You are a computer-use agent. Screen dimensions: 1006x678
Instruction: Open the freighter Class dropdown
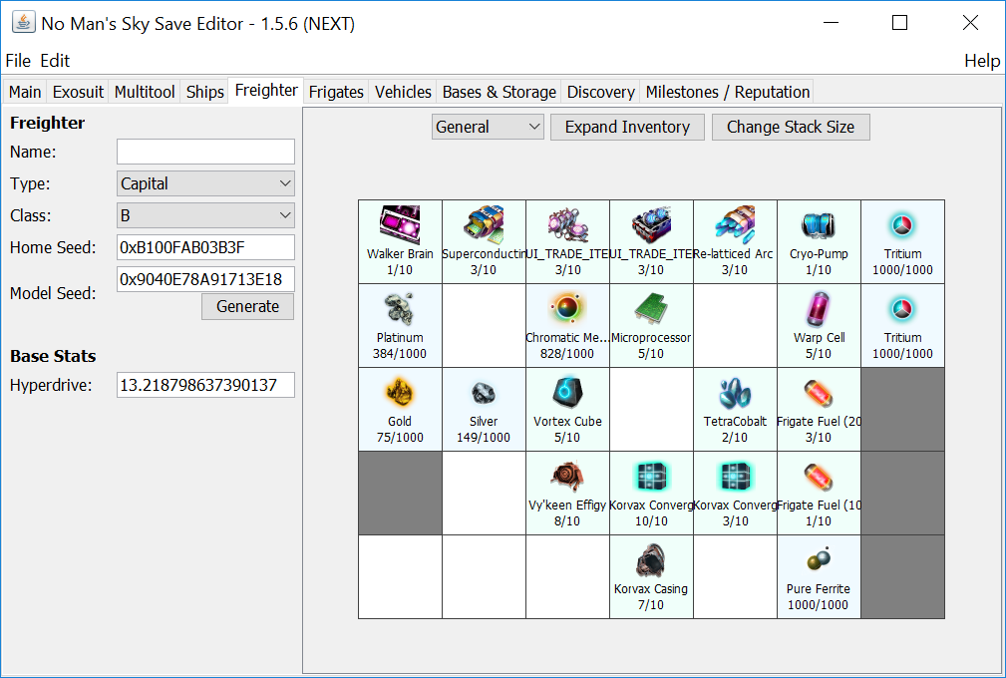point(205,215)
